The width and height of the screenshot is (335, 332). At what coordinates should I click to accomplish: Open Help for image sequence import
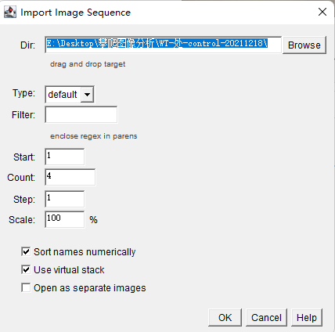(307, 318)
